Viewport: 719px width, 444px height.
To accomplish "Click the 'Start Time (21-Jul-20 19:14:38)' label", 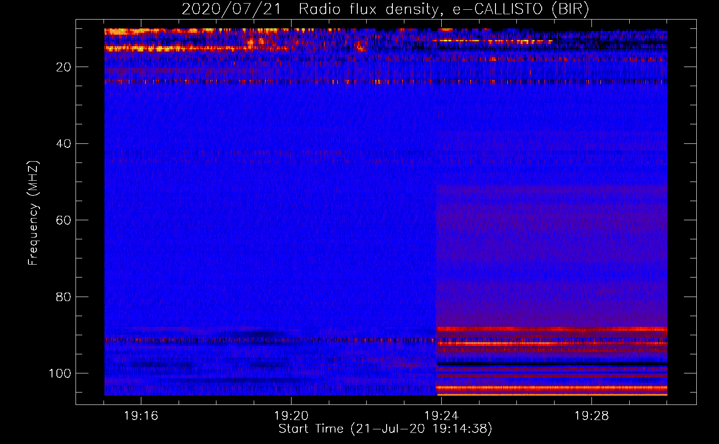I will (385, 429).
